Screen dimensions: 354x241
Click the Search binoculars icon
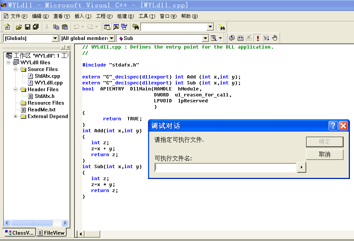point(222,27)
